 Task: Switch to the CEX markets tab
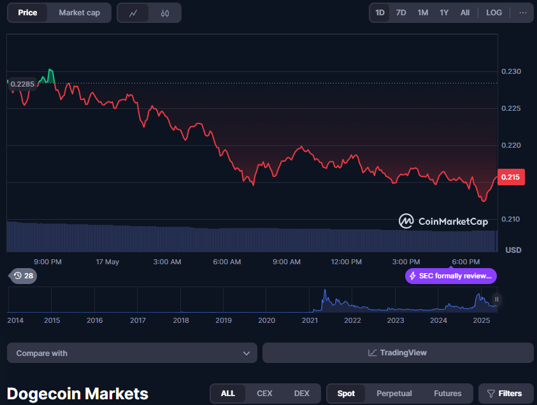[264, 394]
